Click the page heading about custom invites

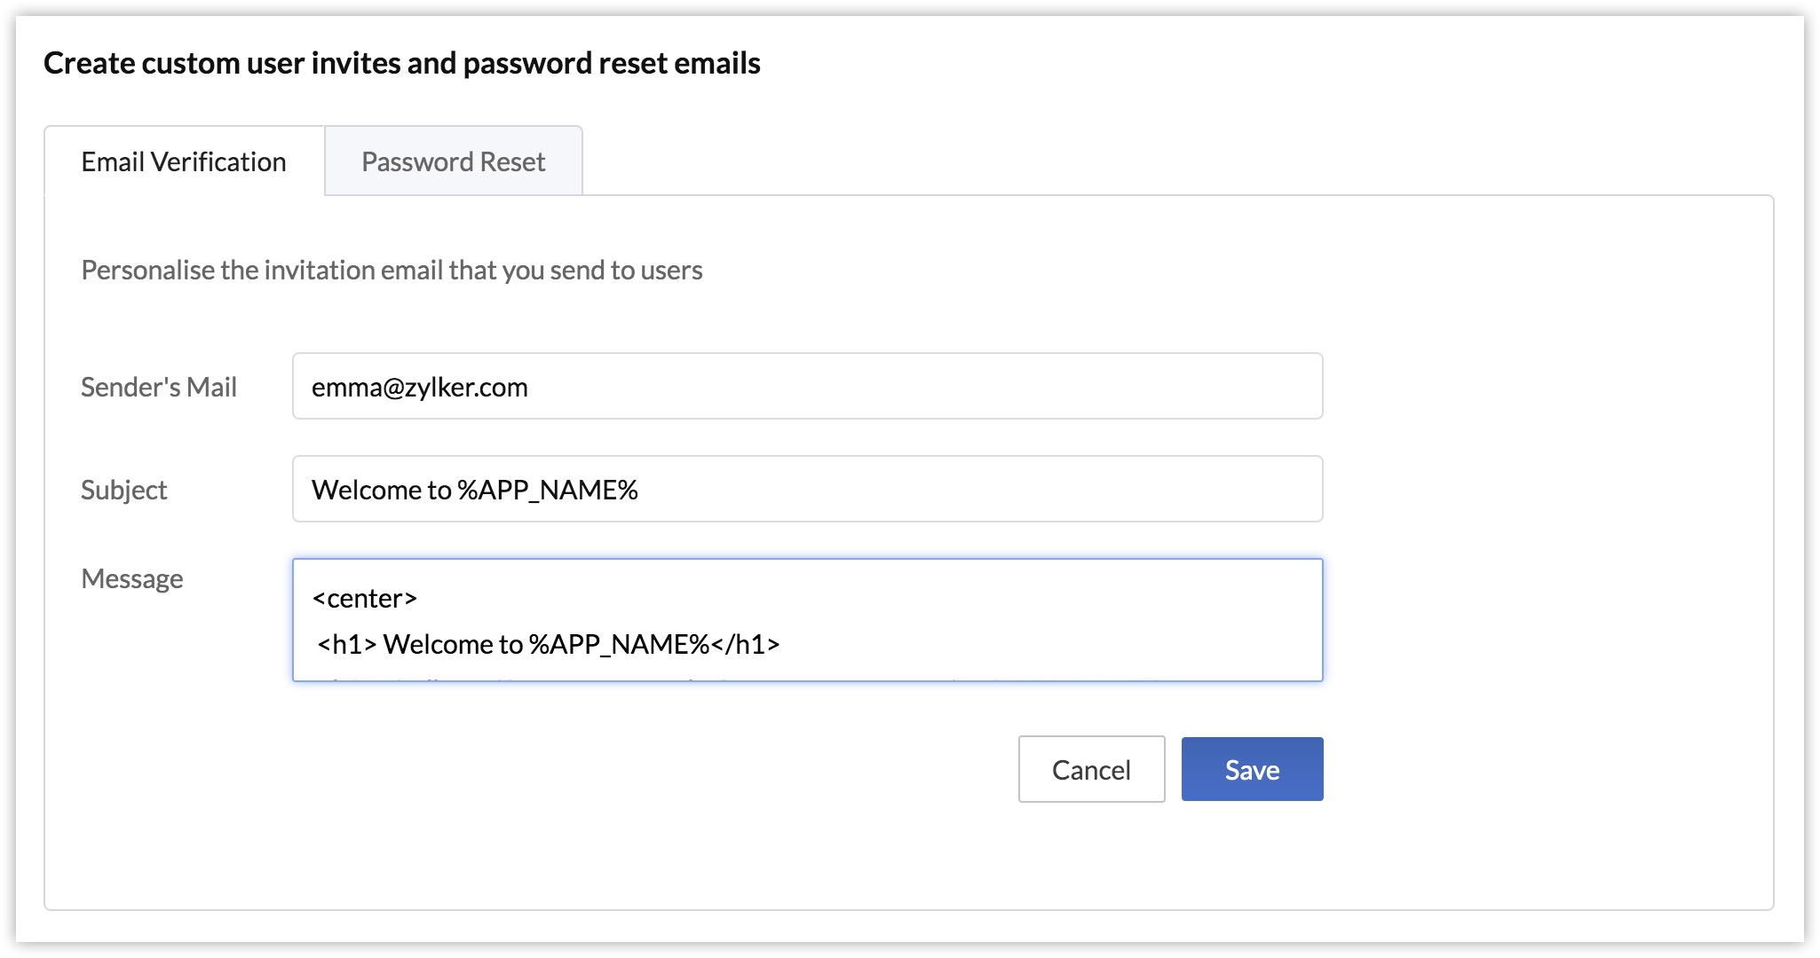coord(401,63)
